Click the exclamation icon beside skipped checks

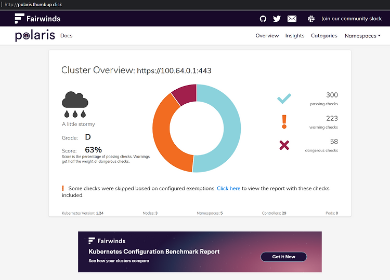click(63, 188)
